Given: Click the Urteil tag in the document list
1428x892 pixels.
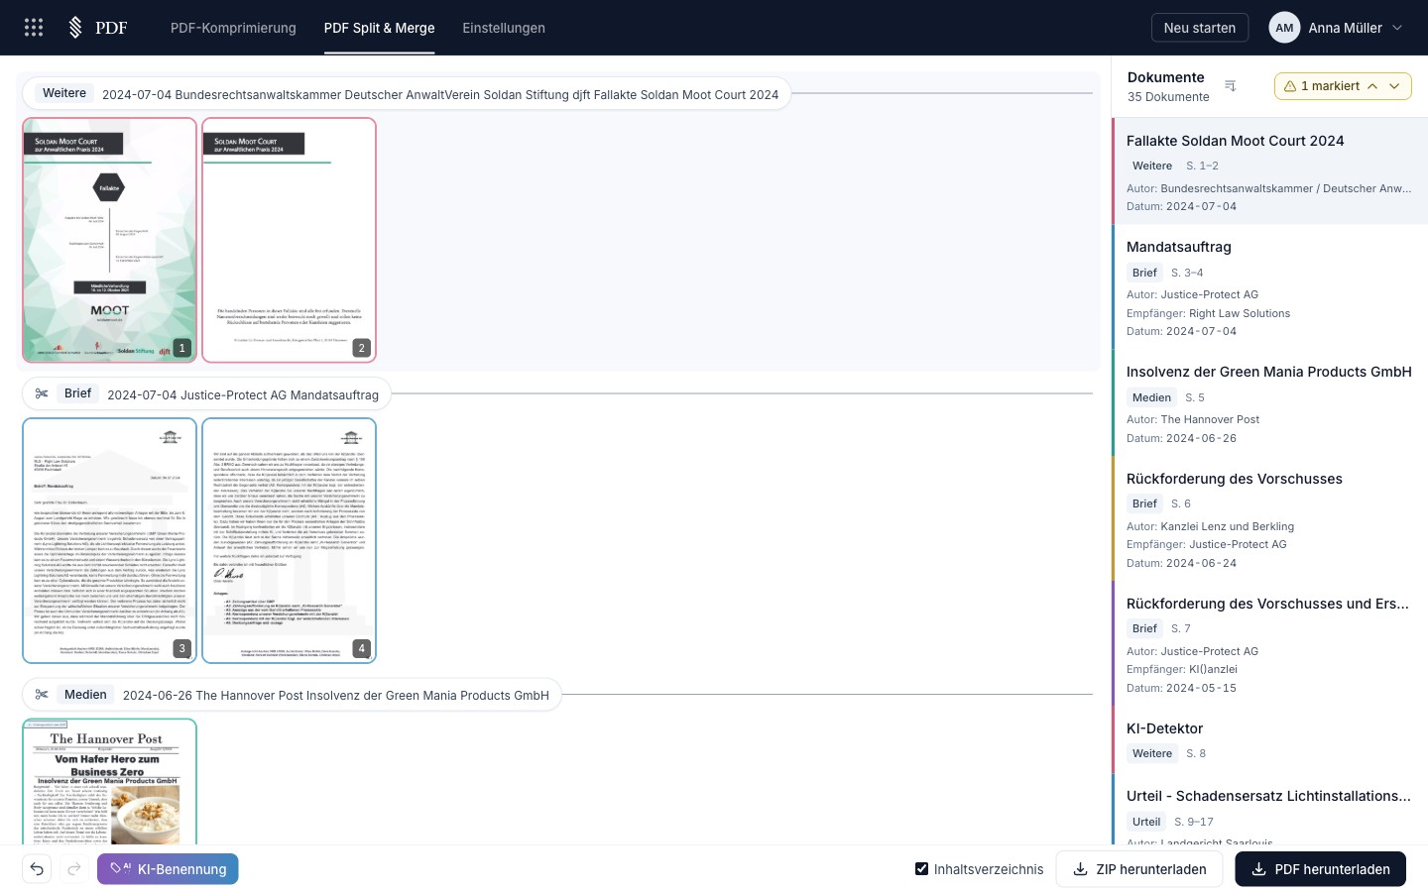Looking at the screenshot, I should [1146, 822].
